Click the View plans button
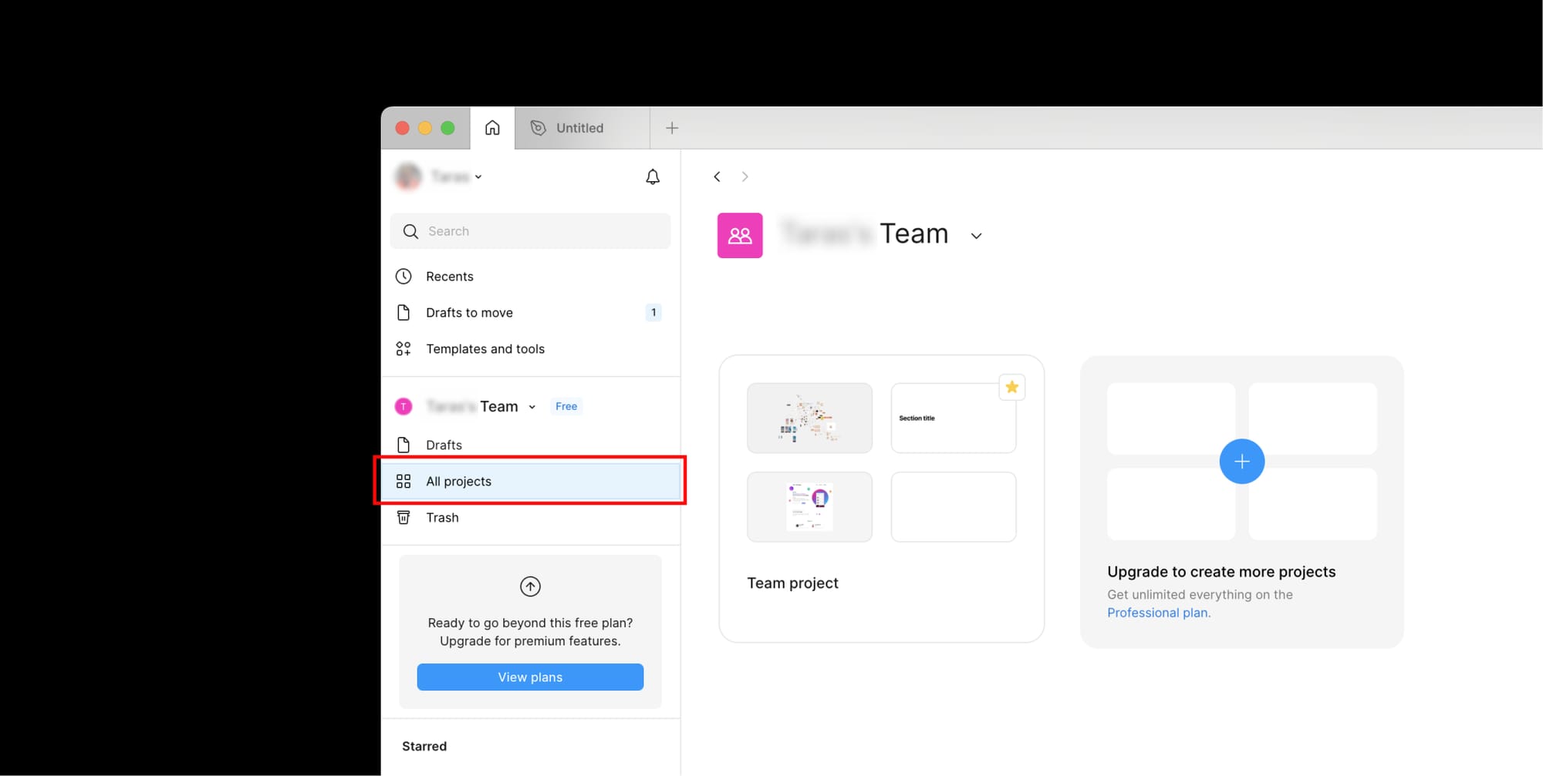The height and width of the screenshot is (776, 1543). pyautogui.click(x=530, y=677)
